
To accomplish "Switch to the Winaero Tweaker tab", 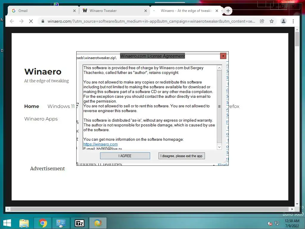I will [x=114, y=11].
